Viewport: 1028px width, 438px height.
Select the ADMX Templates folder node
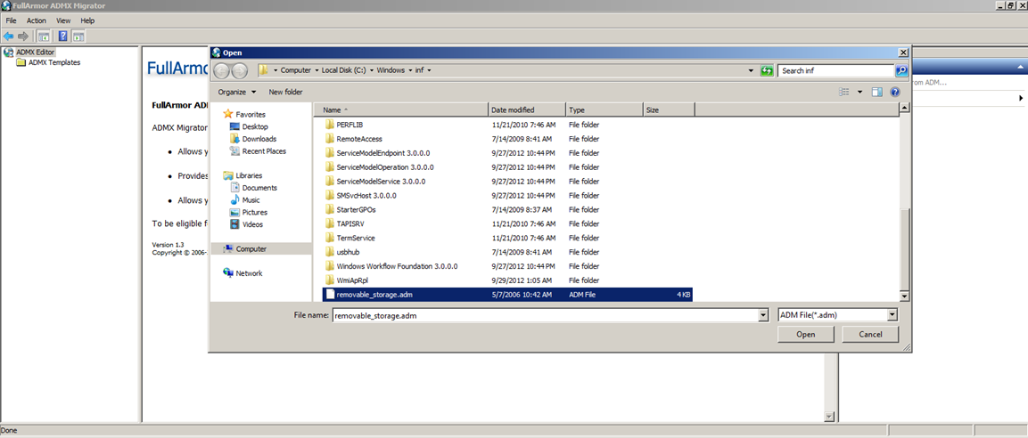54,62
